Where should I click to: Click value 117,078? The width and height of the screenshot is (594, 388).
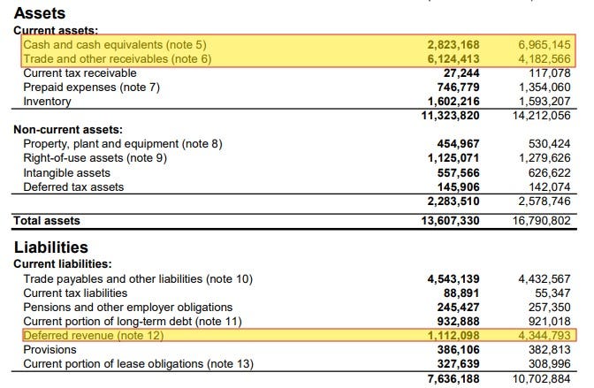(550, 73)
